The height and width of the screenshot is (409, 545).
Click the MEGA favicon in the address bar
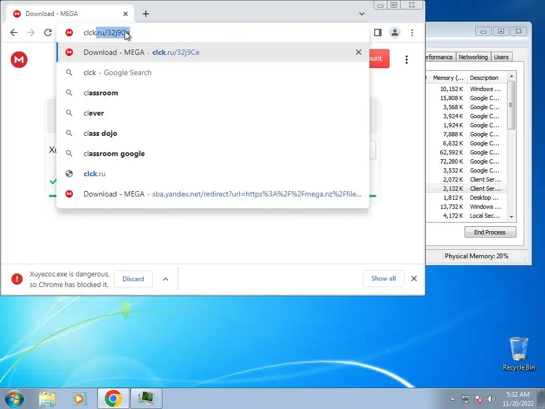coord(69,32)
